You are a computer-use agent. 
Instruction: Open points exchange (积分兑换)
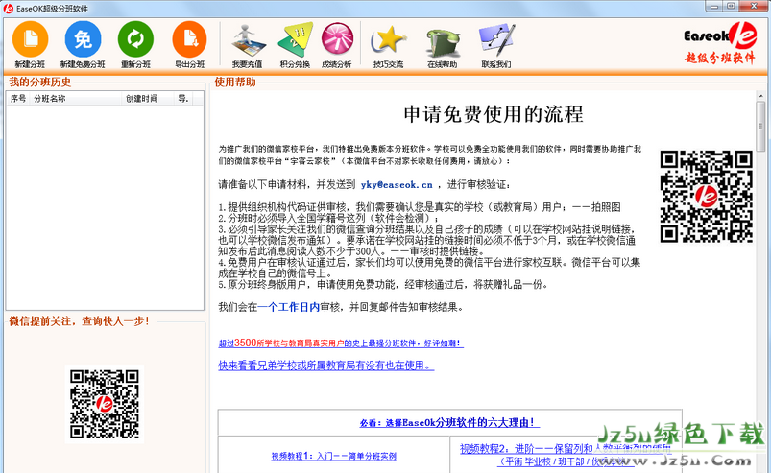[295, 45]
